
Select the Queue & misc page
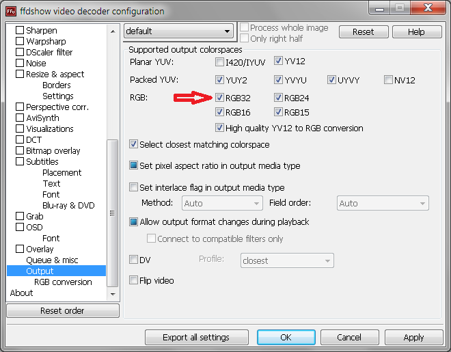pyautogui.click(x=52, y=260)
